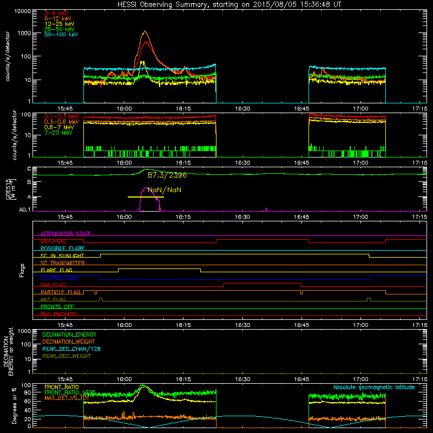Screen dimensions: 433x433
Task: Click the NaN/NaN annotation in the GOES panel
Action: pos(165,190)
